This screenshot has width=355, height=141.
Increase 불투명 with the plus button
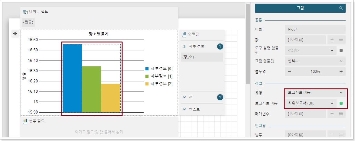point(341,72)
